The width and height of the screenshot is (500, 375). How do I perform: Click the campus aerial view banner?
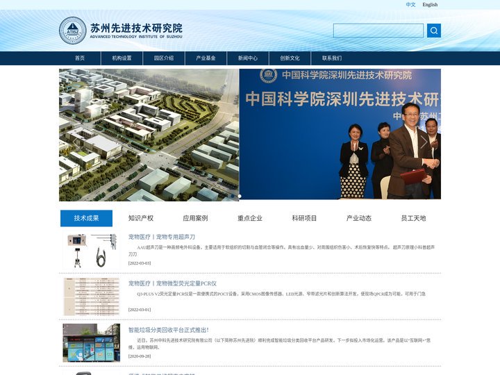click(149, 135)
